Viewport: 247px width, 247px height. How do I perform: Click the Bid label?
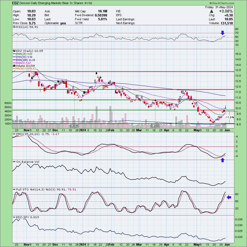tap(47, 15)
